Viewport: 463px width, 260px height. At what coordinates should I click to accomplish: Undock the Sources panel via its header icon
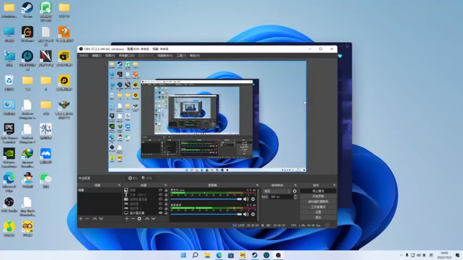tap(166, 185)
